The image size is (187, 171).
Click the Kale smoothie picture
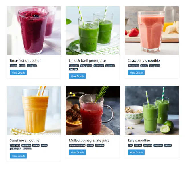click(152, 110)
